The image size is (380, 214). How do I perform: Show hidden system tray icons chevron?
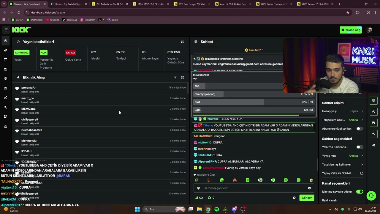tap(330, 209)
